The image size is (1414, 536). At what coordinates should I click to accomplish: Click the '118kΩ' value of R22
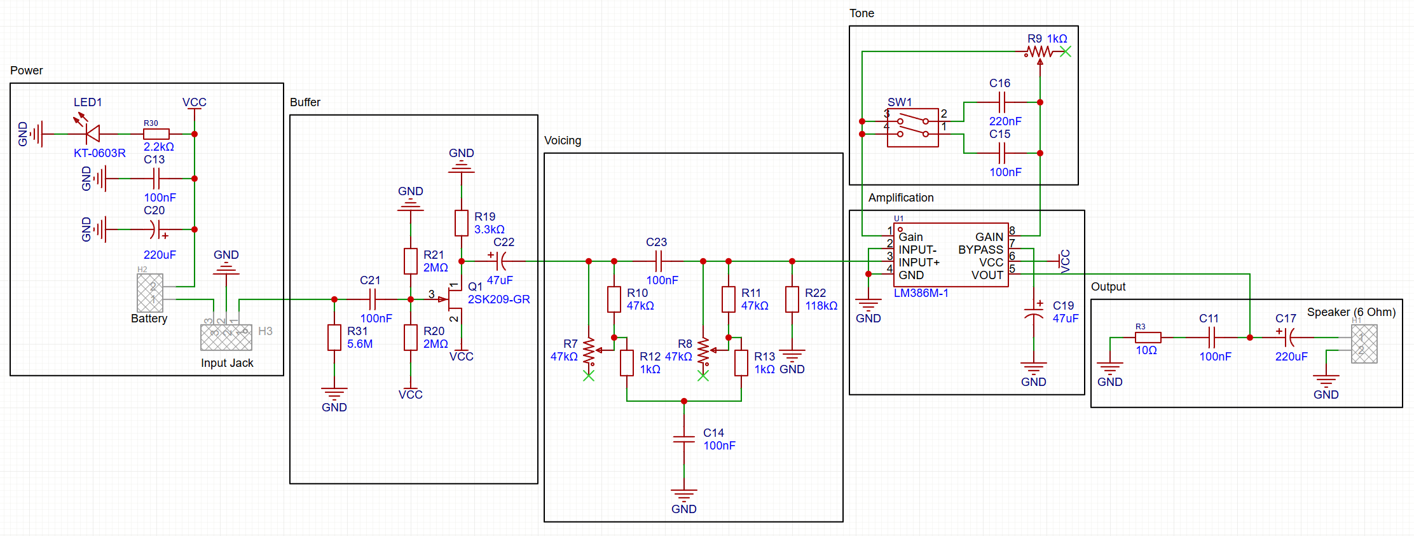821,306
